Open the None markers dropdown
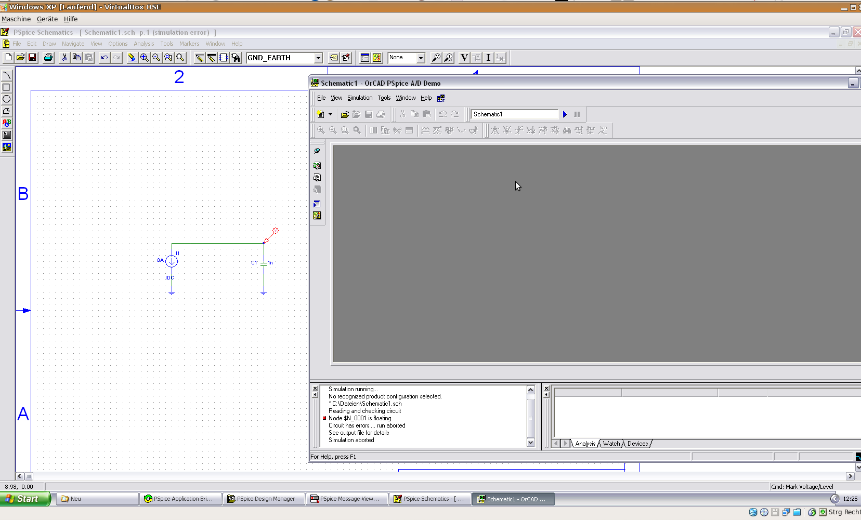 coord(421,58)
